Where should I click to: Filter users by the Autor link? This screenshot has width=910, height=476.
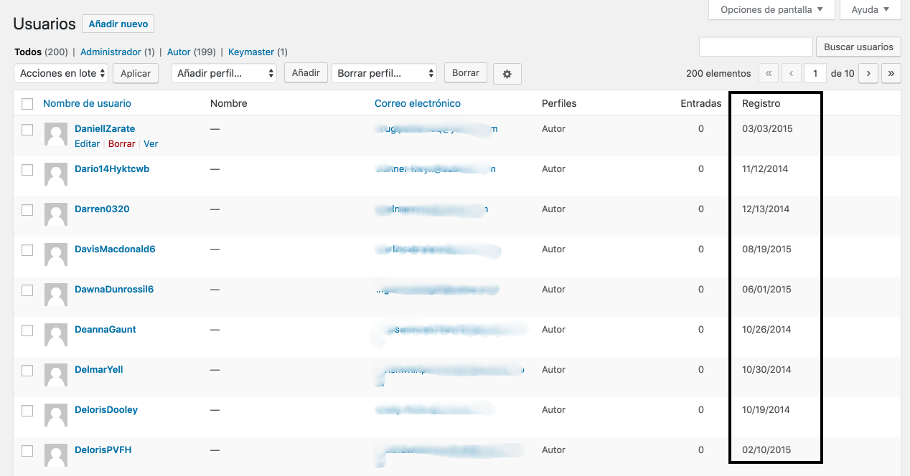179,52
